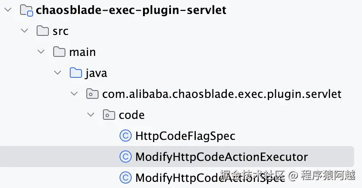
Task: Click the main folder icon
Action: (x=59, y=52)
